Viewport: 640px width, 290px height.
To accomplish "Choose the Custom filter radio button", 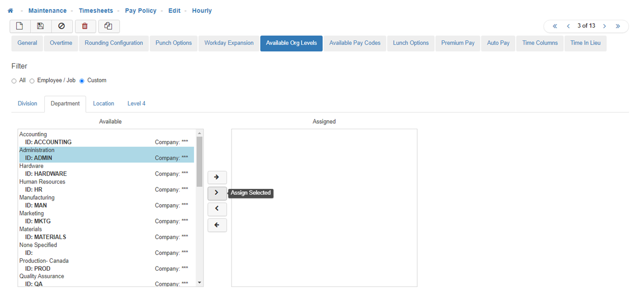I will point(82,81).
